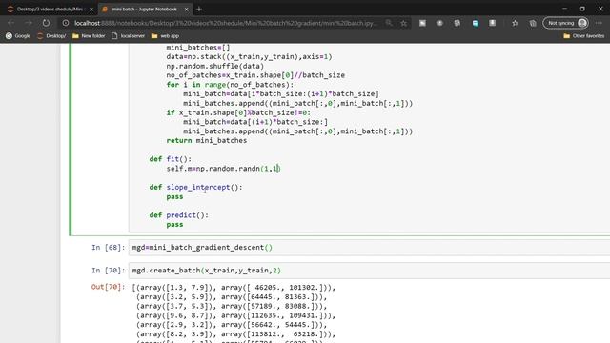Click 'pass' under def predict()

click(x=174, y=225)
